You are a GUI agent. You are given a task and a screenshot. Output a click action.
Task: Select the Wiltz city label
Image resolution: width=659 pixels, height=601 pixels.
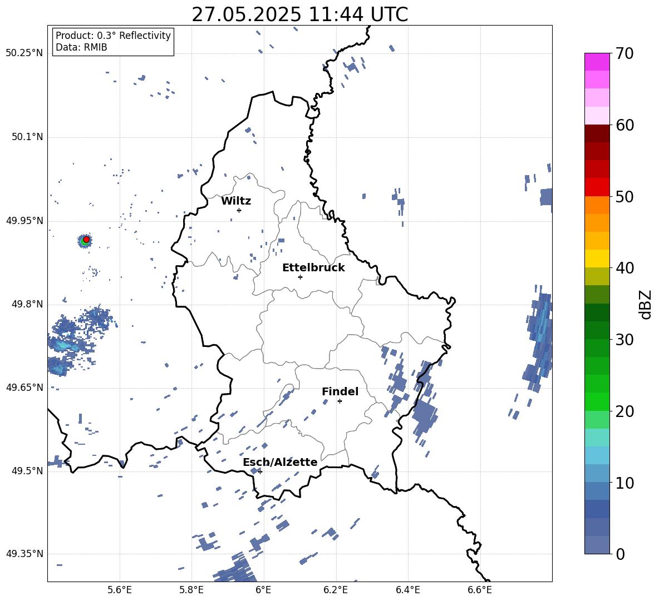click(x=236, y=201)
